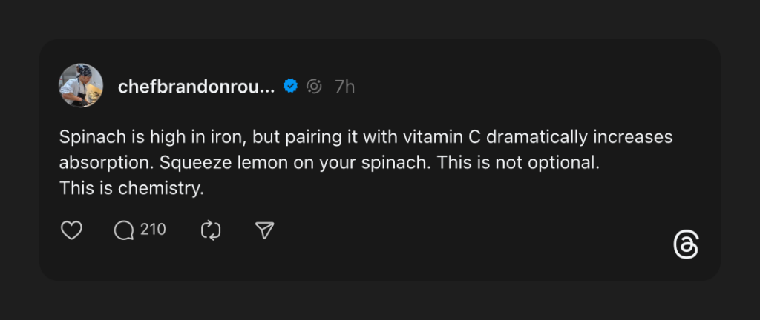
Task: Click the blue verified badge
Action: pyautogui.click(x=291, y=87)
